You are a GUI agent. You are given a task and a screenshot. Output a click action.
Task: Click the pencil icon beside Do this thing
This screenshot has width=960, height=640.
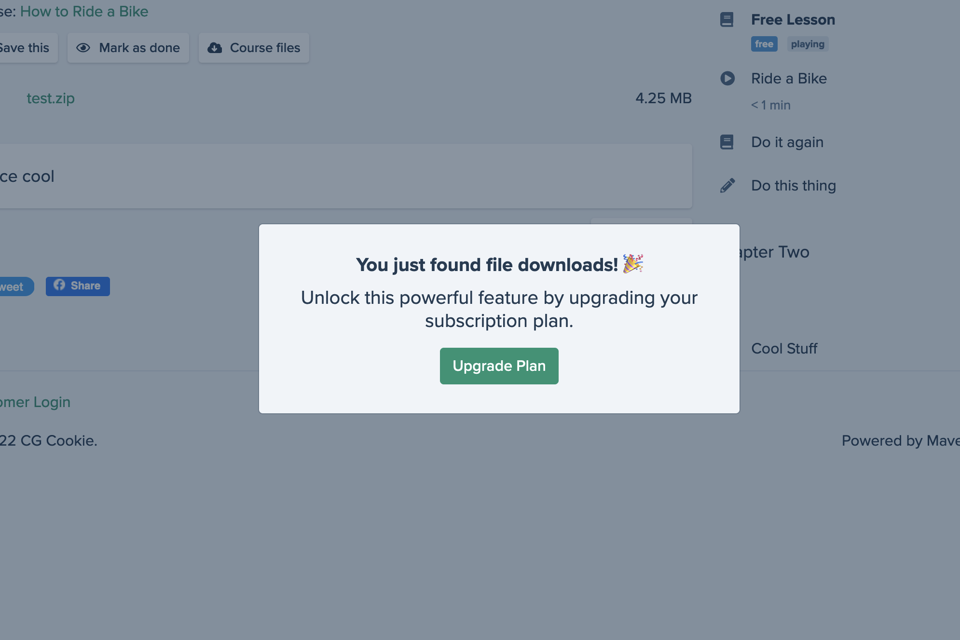tap(727, 185)
